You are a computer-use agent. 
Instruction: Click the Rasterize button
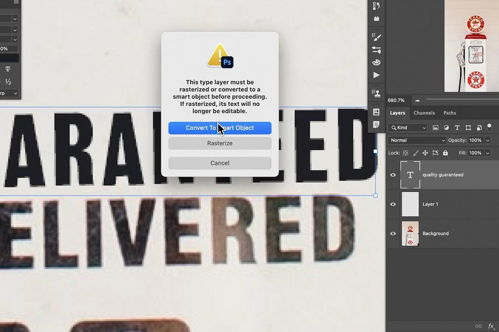click(x=220, y=143)
